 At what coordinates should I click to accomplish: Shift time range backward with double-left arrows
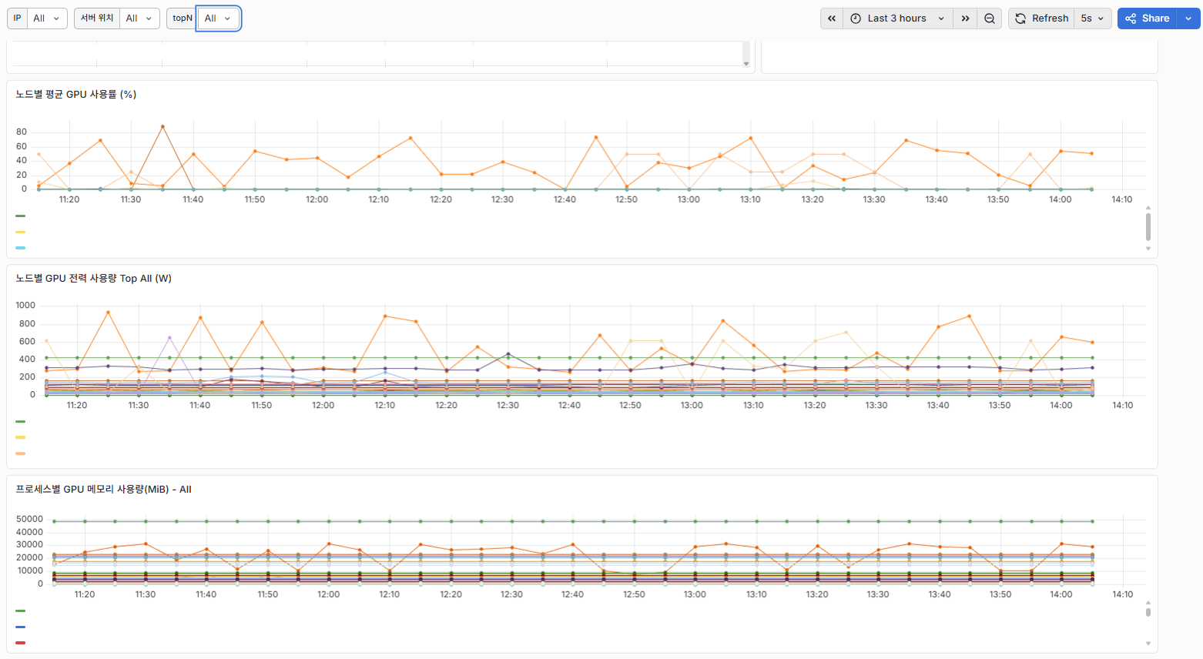[x=832, y=18]
